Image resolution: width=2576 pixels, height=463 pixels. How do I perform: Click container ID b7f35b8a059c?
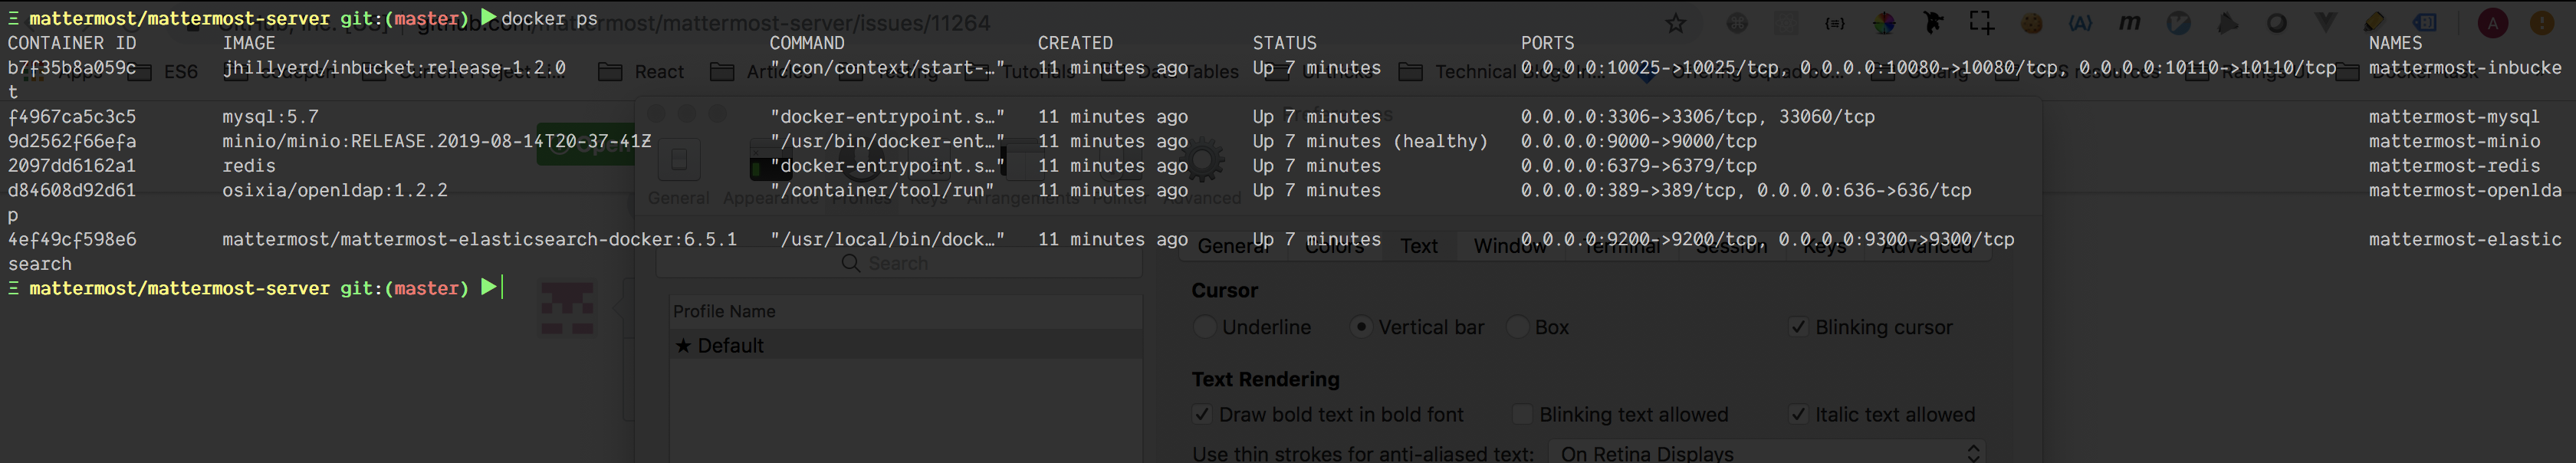click(x=72, y=68)
